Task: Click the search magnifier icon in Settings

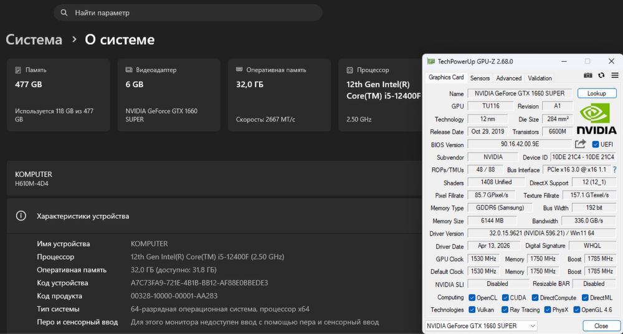Action: (64, 12)
